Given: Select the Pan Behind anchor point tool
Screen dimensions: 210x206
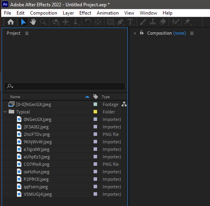Looking at the screenshot, I should pyautogui.click(x=98, y=22).
